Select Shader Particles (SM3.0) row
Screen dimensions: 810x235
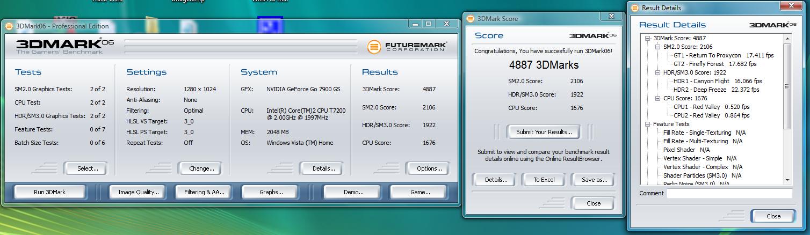pyautogui.click(x=702, y=175)
